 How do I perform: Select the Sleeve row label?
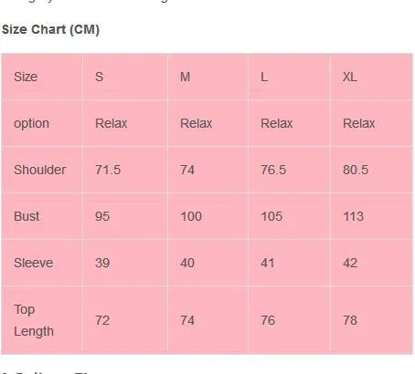click(x=34, y=263)
